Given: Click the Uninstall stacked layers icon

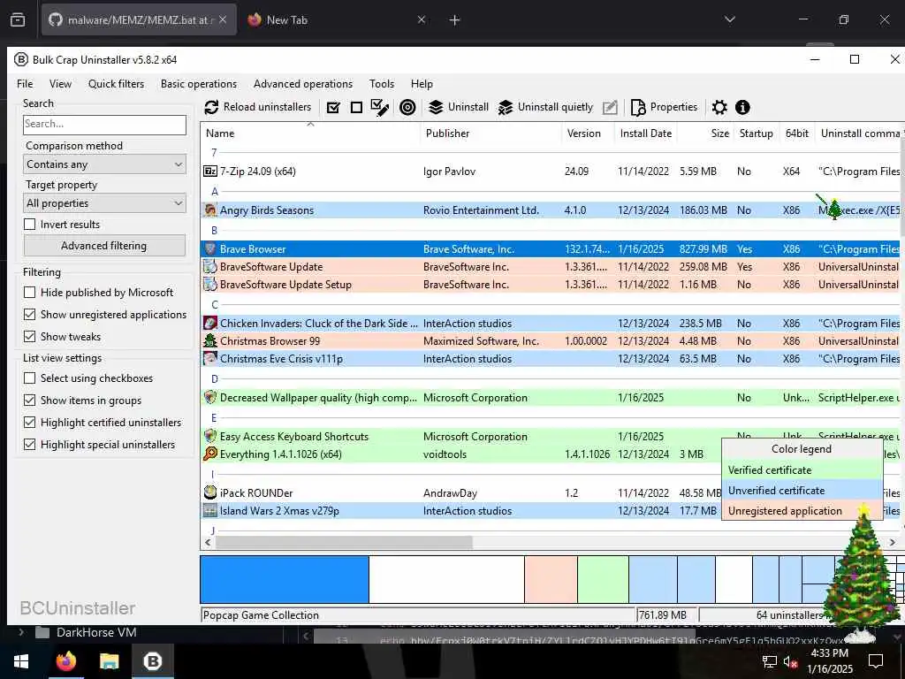Looking at the screenshot, I should 436,107.
